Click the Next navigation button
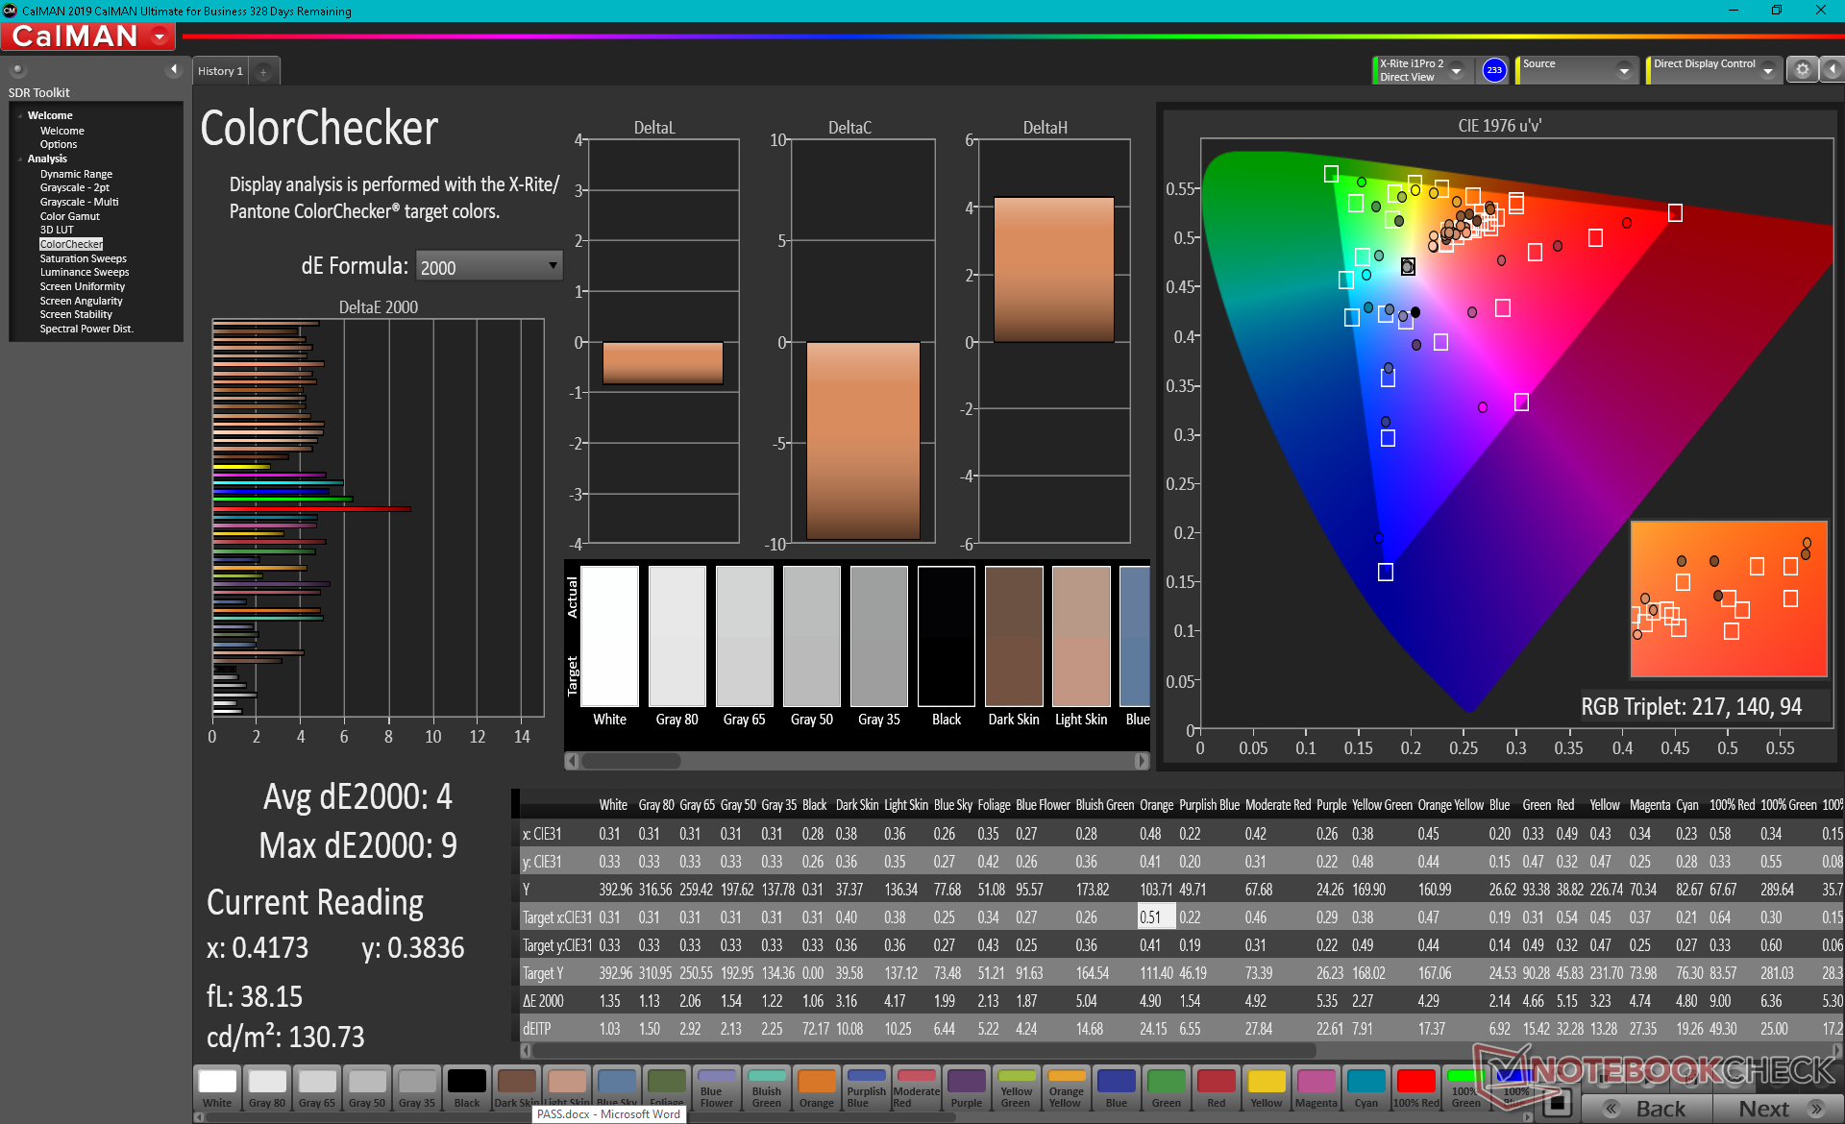Viewport: 1845px width, 1124px height. [x=1778, y=1109]
